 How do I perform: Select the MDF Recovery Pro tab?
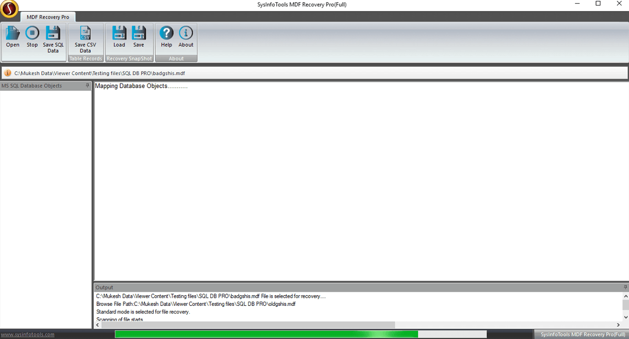point(48,17)
